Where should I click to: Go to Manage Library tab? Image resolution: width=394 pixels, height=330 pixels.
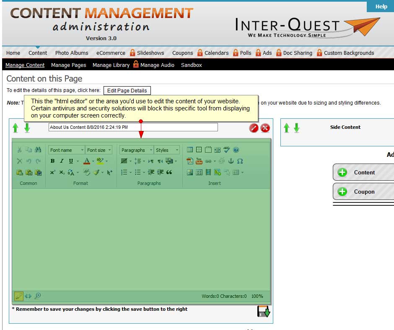tap(111, 65)
